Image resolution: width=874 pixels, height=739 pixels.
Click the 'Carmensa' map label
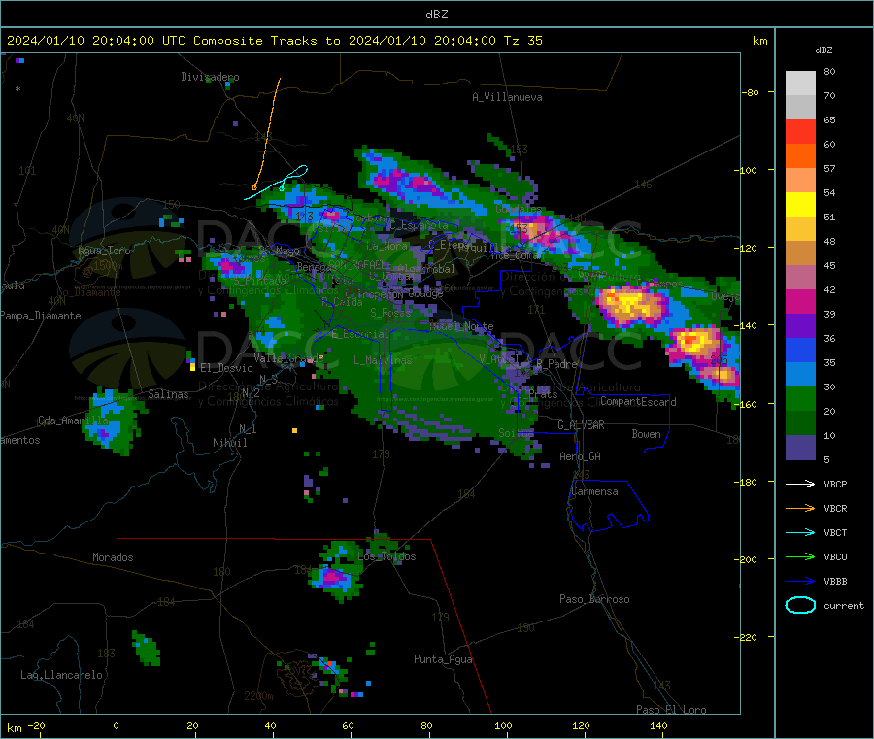tap(594, 492)
